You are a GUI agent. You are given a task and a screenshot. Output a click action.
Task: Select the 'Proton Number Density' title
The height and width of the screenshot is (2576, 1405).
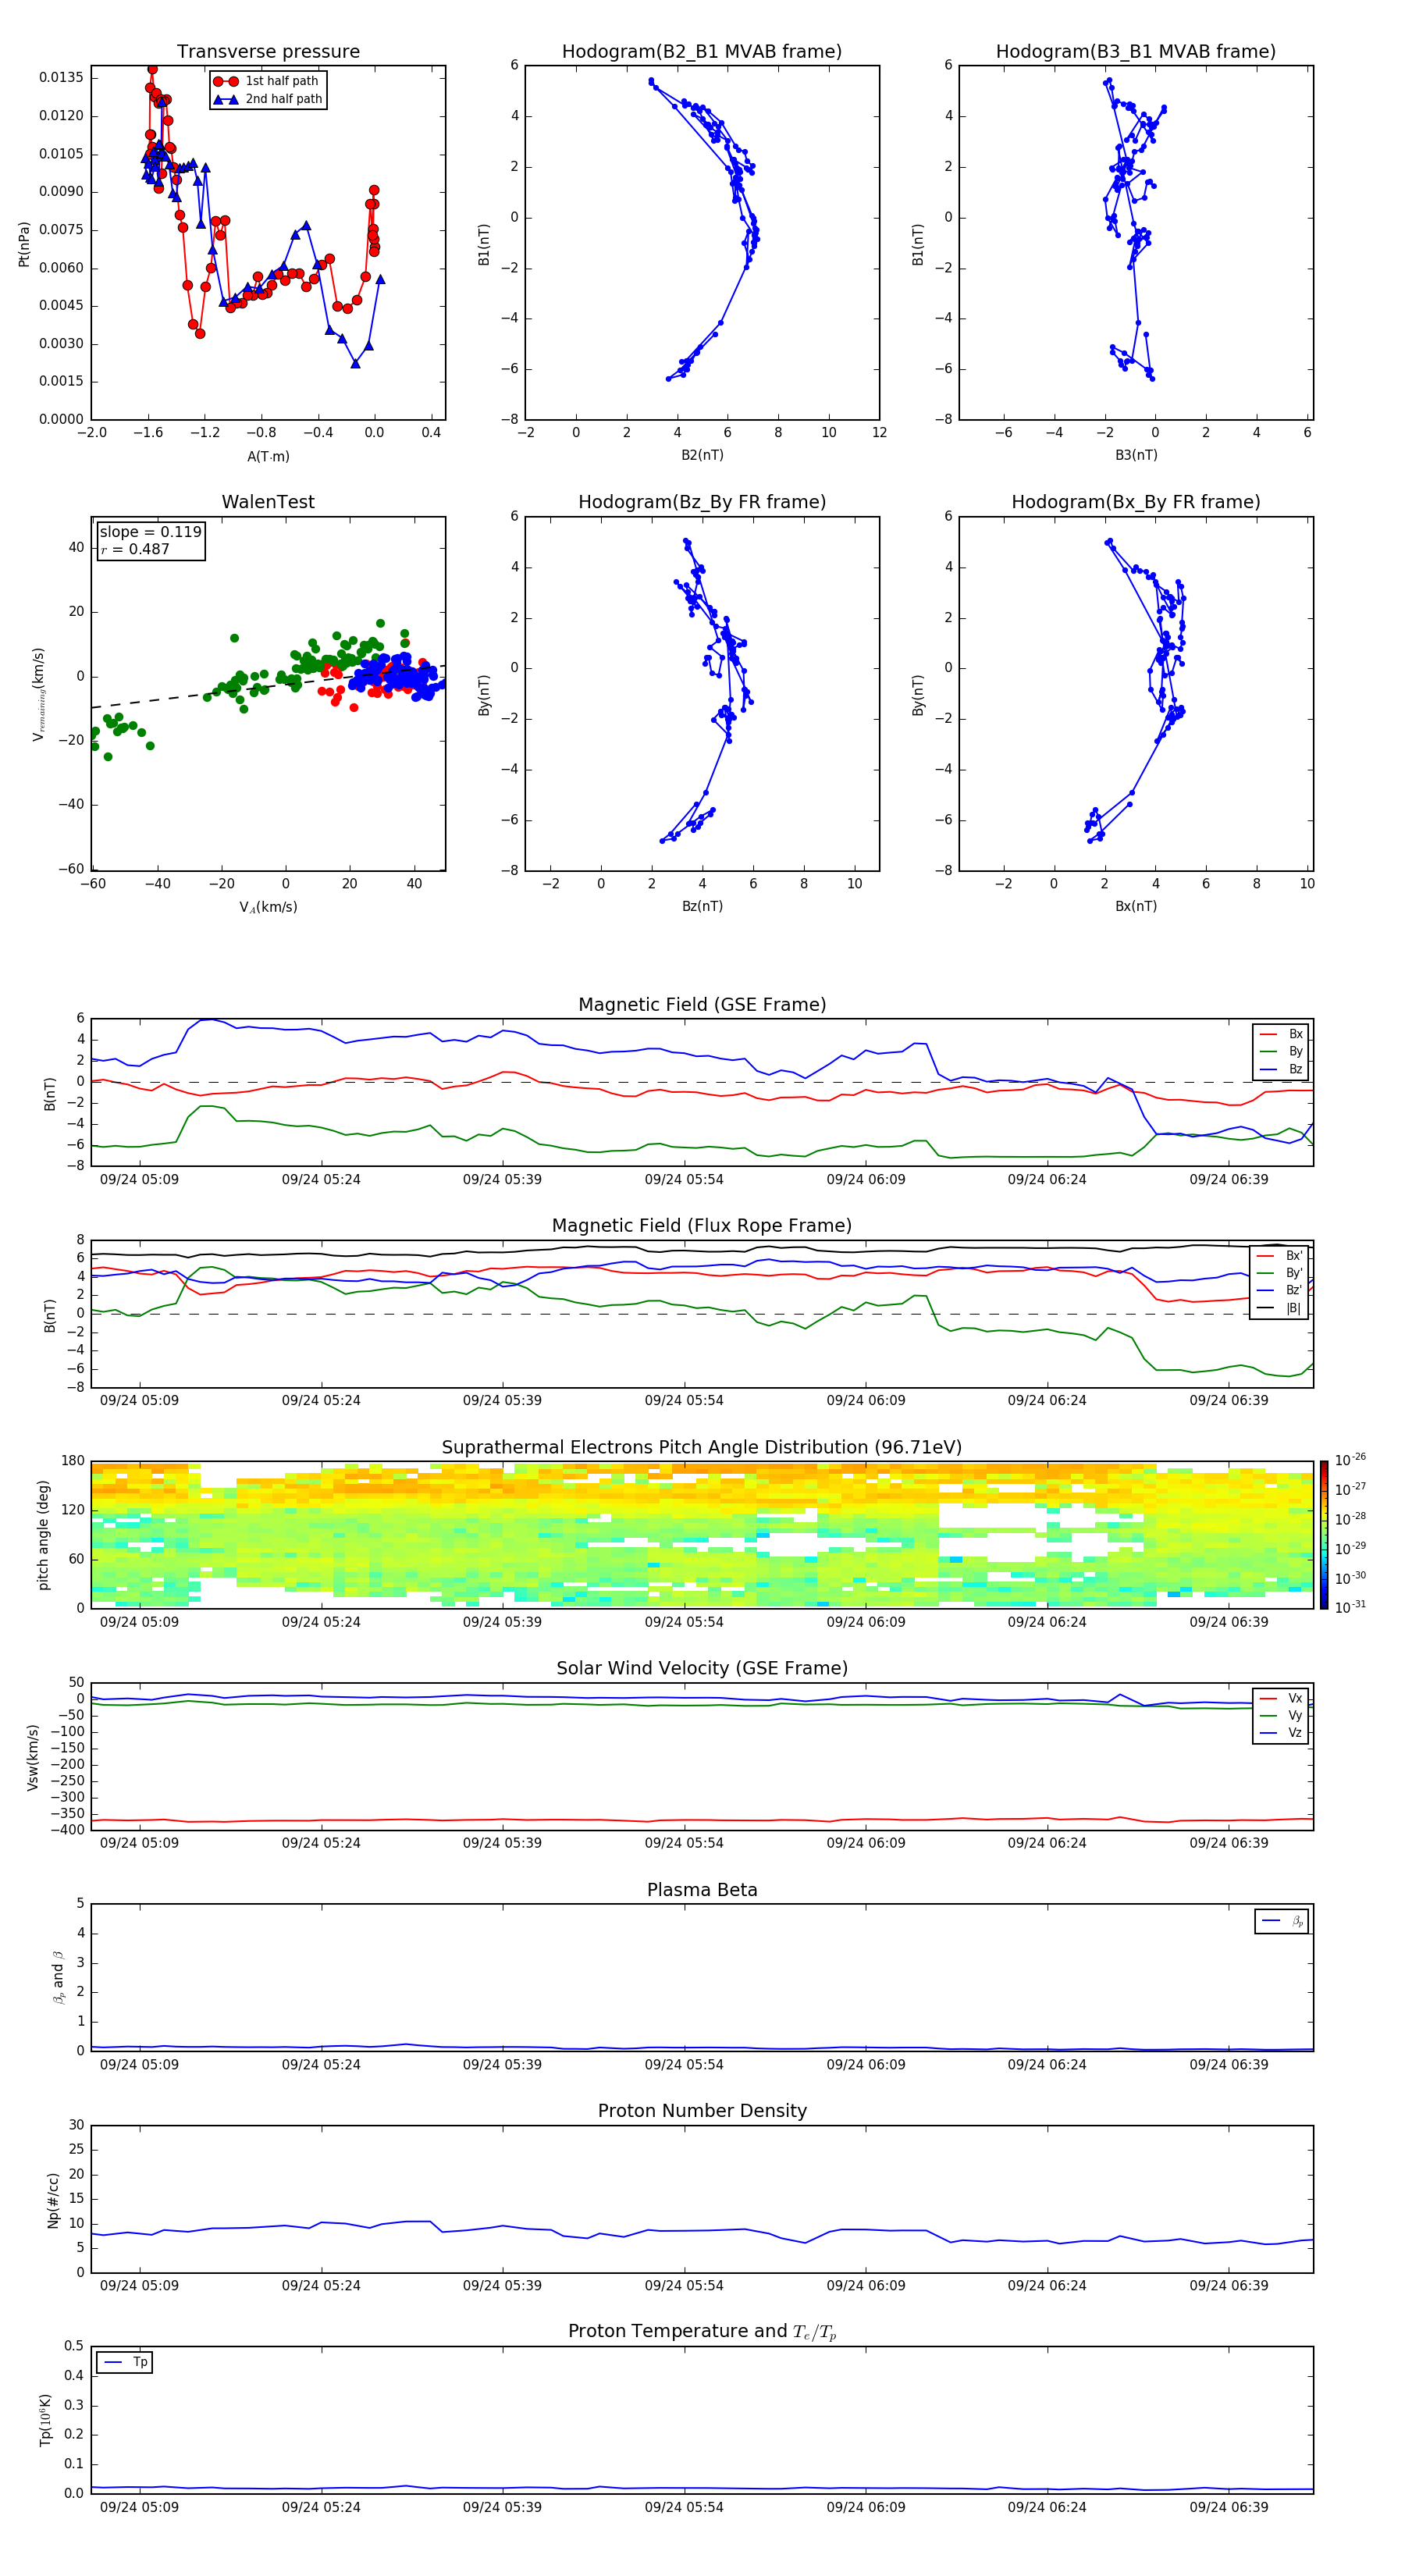tap(702, 2111)
